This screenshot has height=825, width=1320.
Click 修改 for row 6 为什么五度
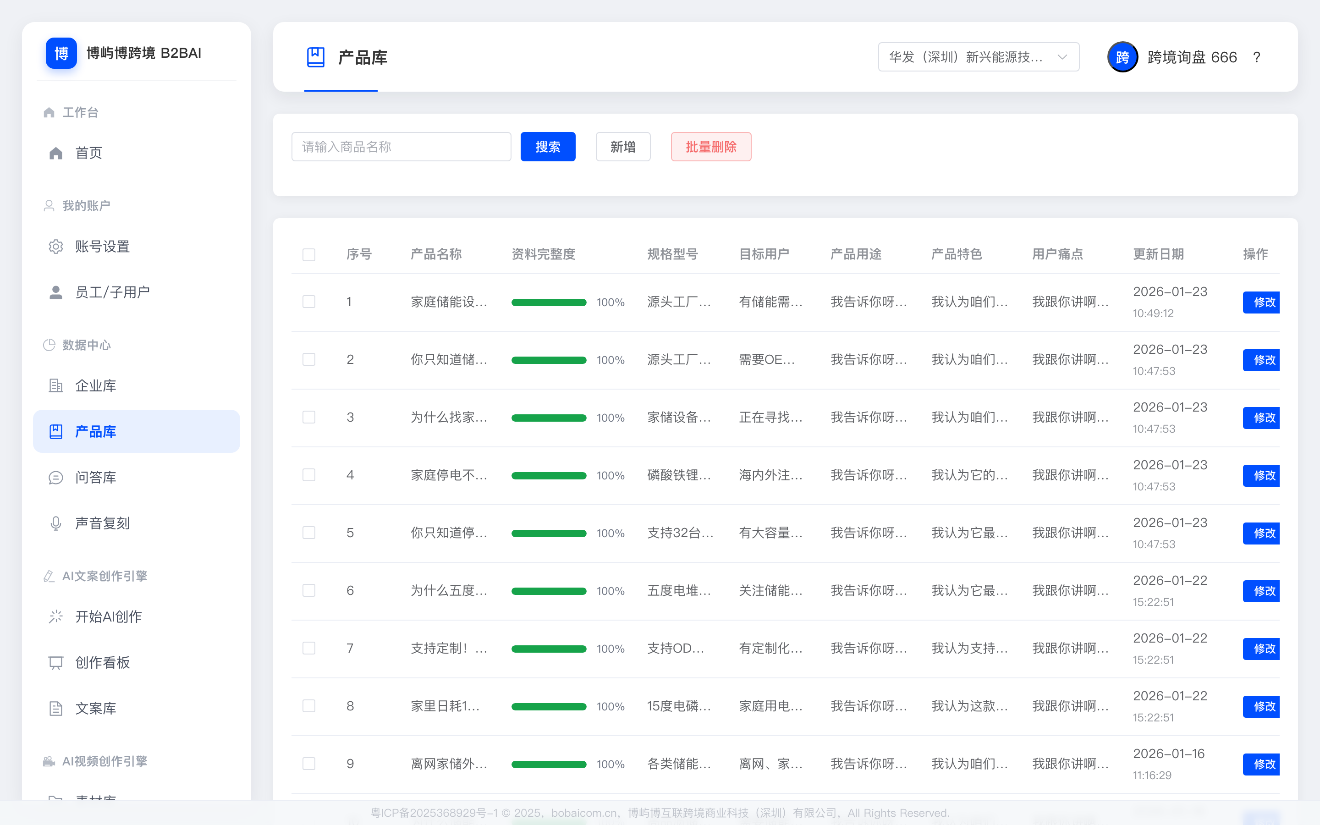[x=1261, y=591]
